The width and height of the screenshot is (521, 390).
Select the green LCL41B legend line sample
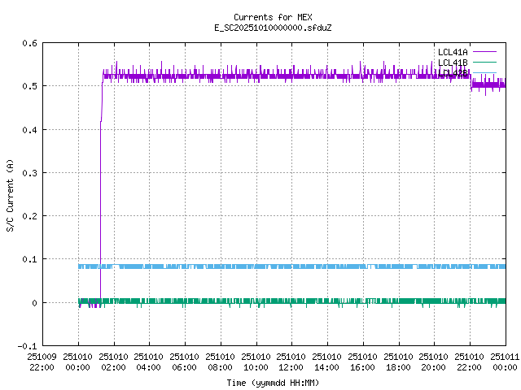pos(484,63)
